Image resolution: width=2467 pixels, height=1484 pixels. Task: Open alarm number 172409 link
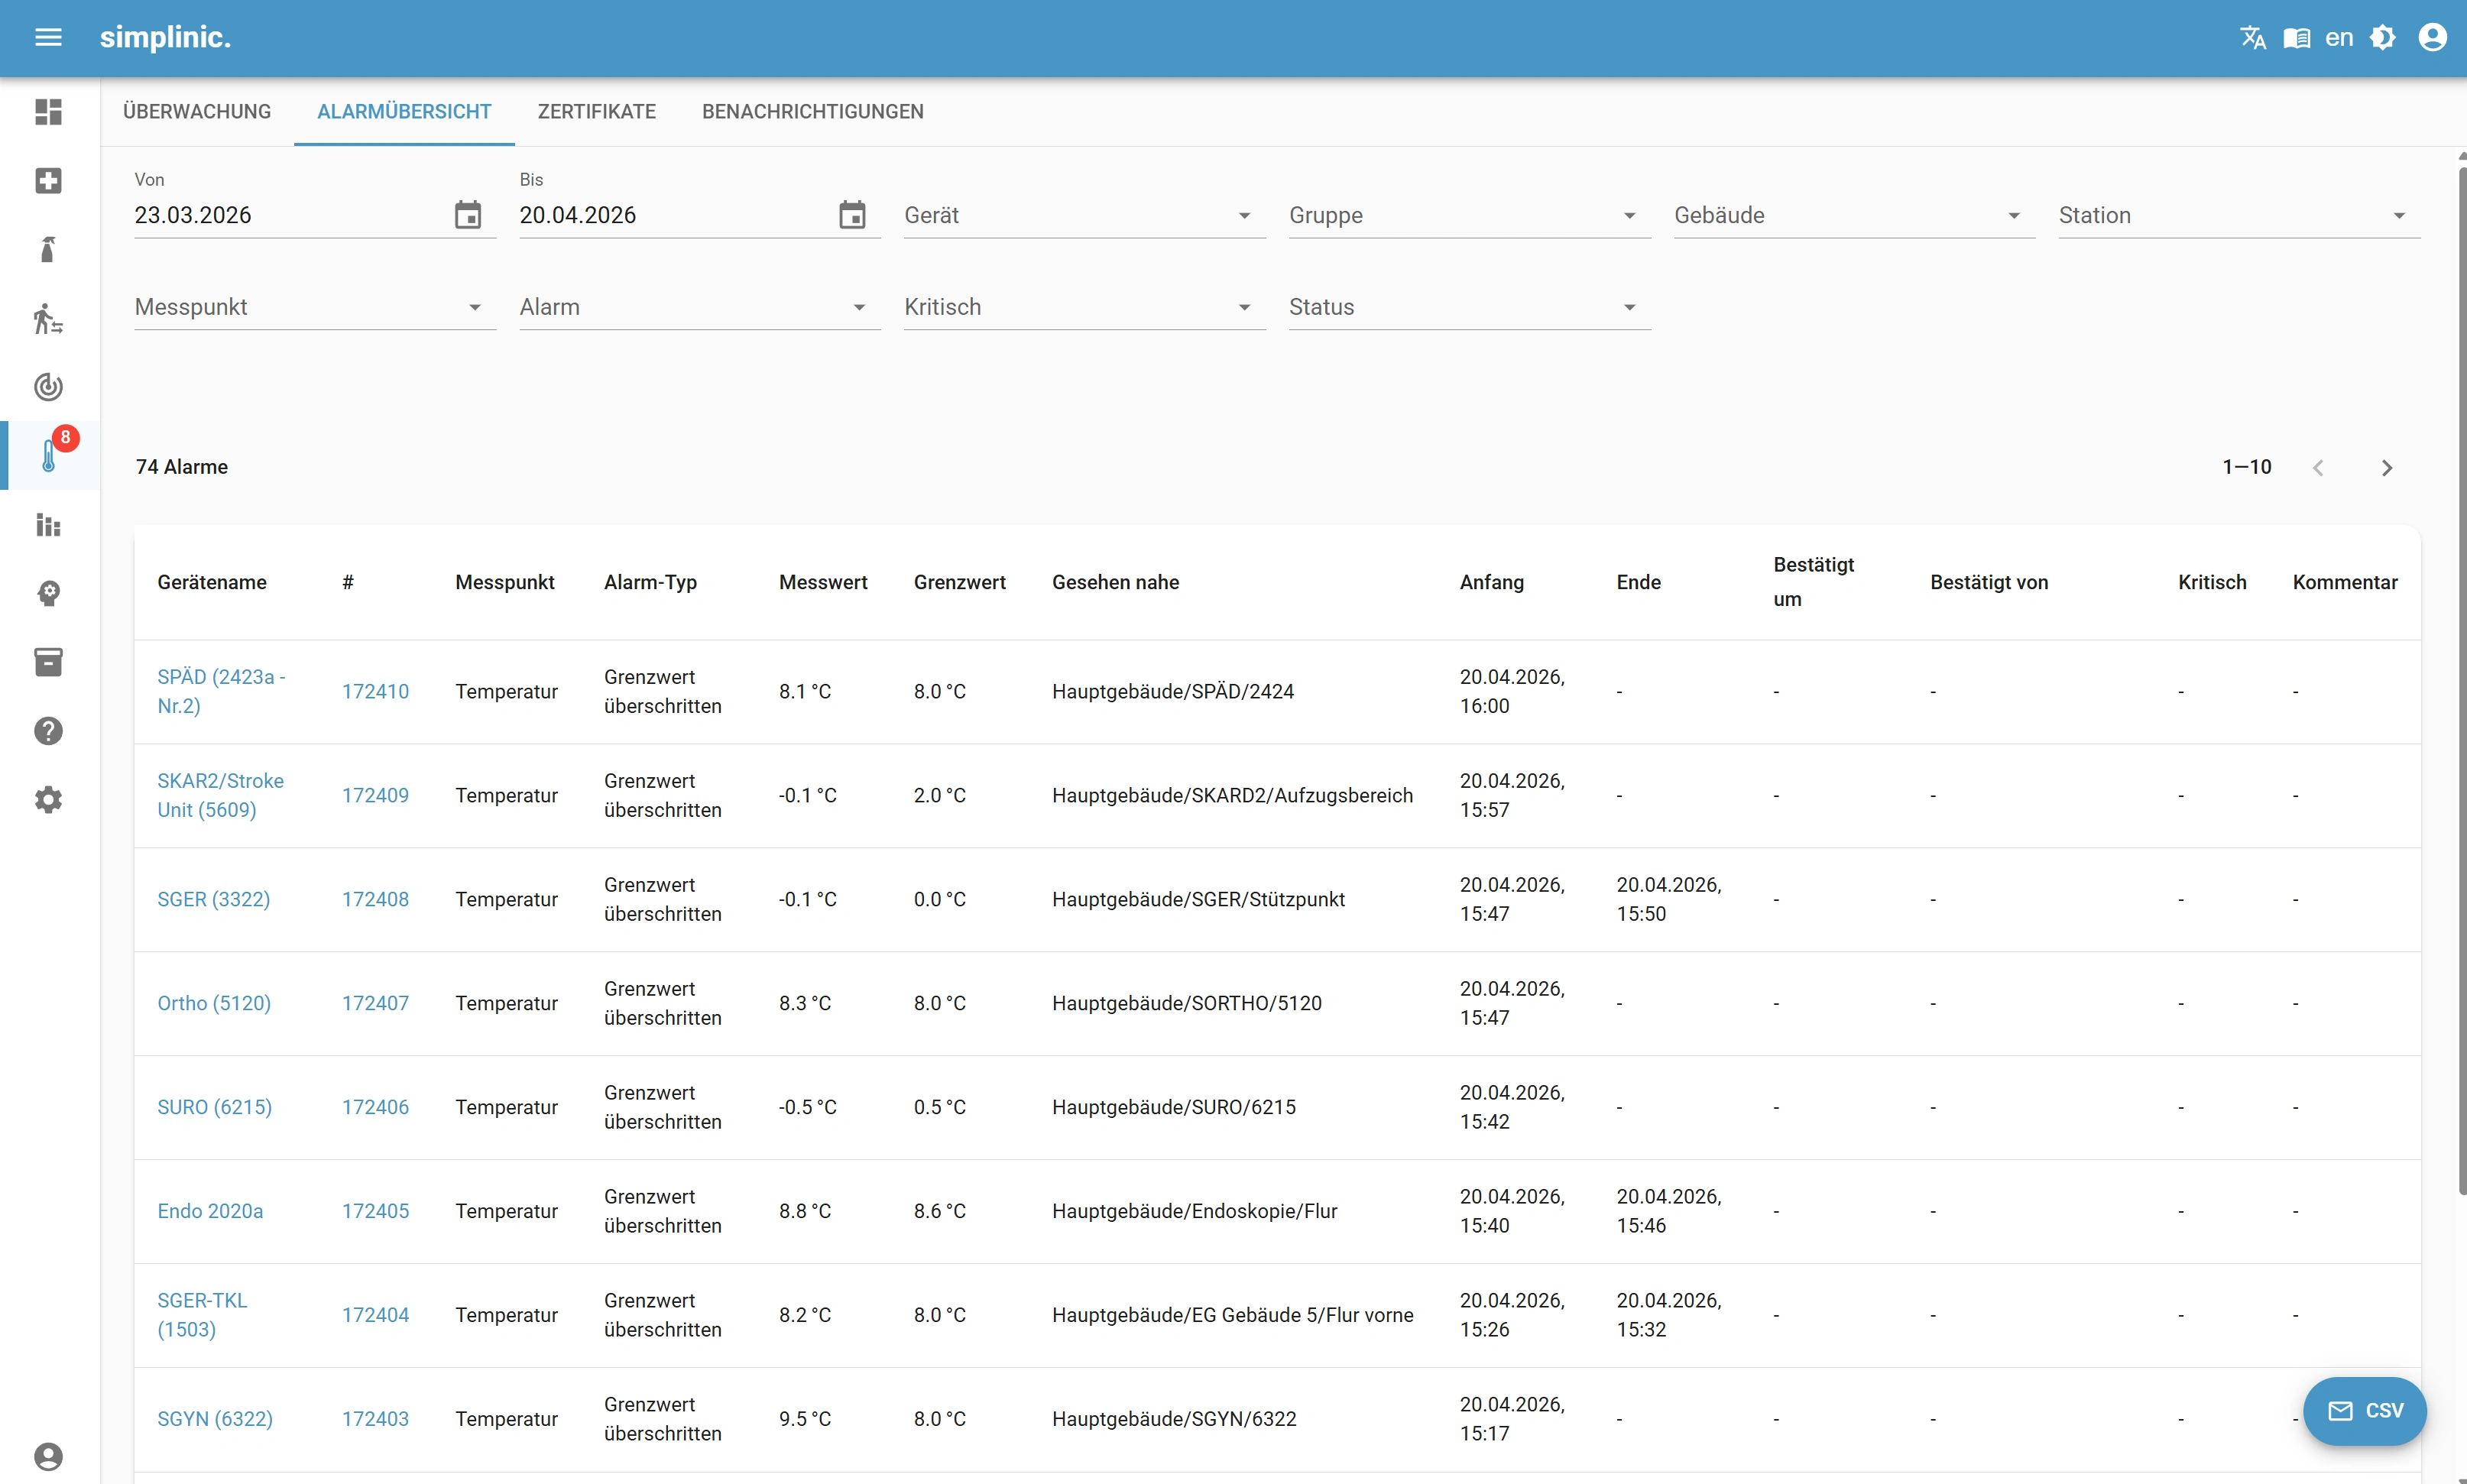(375, 796)
